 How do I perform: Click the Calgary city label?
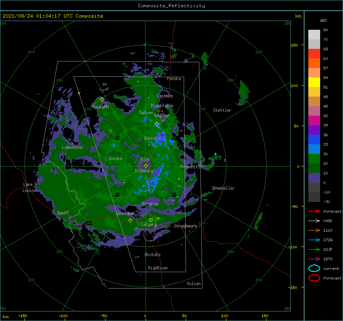point(149,224)
